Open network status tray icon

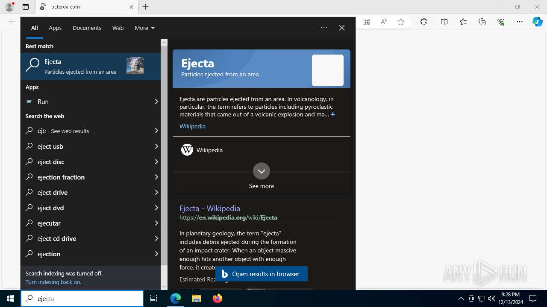coord(482,298)
